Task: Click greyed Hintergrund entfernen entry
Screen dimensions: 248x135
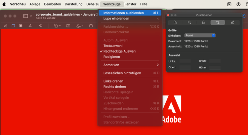Action: coord(130,109)
